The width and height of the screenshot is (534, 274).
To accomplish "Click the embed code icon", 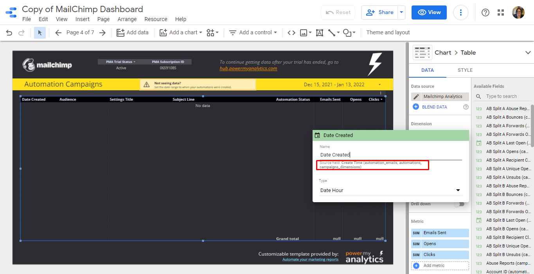I will pyautogui.click(x=291, y=32).
